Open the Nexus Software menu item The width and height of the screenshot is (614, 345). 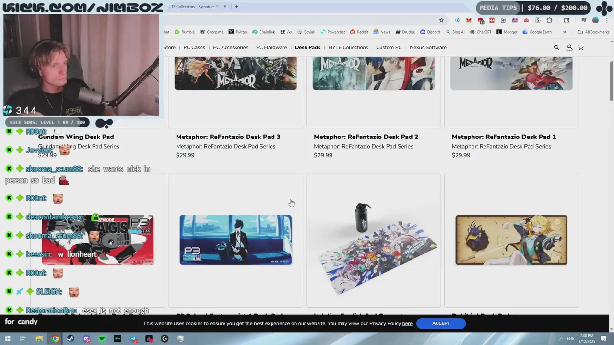tap(428, 47)
